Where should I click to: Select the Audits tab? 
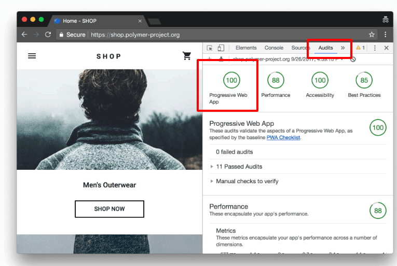[x=325, y=48]
